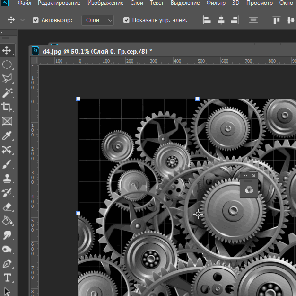Select the Eyedropper tool
The width and height of the screenshot is (296, 296).
[7, 135]
